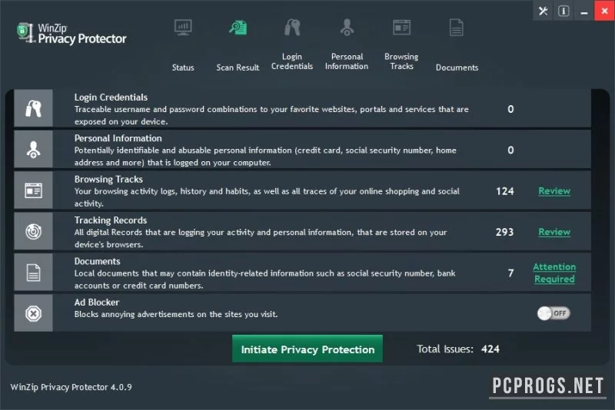Select the Ad Blocker row title

point(97,303)
